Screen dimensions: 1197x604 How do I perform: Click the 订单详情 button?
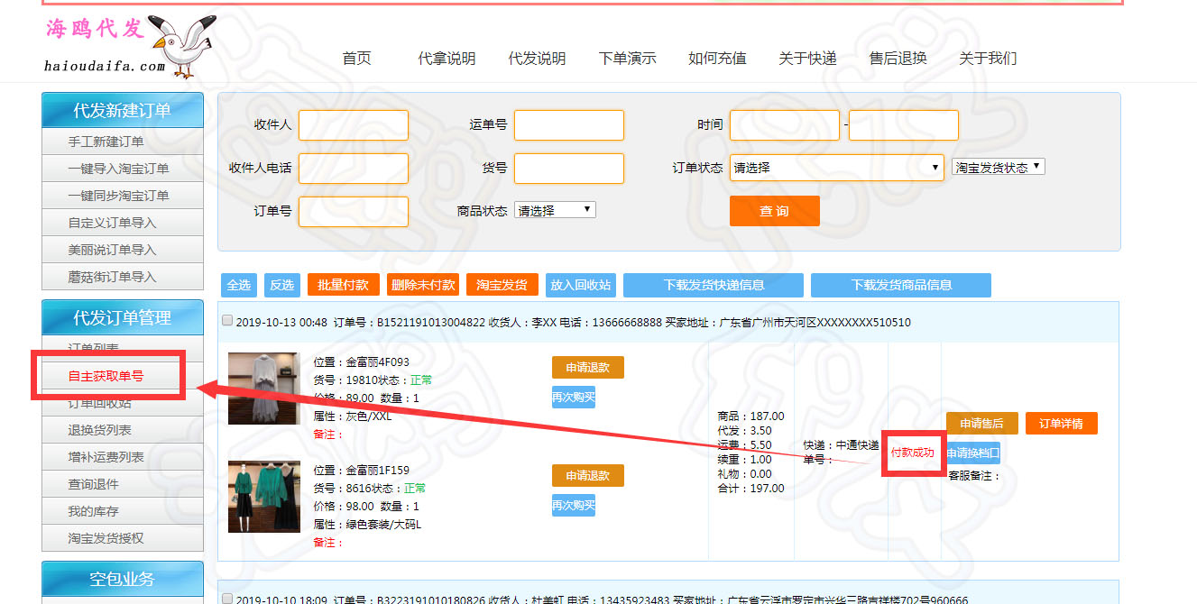coord(1061,424)
